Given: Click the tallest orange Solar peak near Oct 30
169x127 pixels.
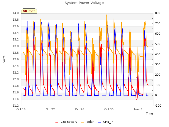Looking at the screenshot, I should coord(107,15).
